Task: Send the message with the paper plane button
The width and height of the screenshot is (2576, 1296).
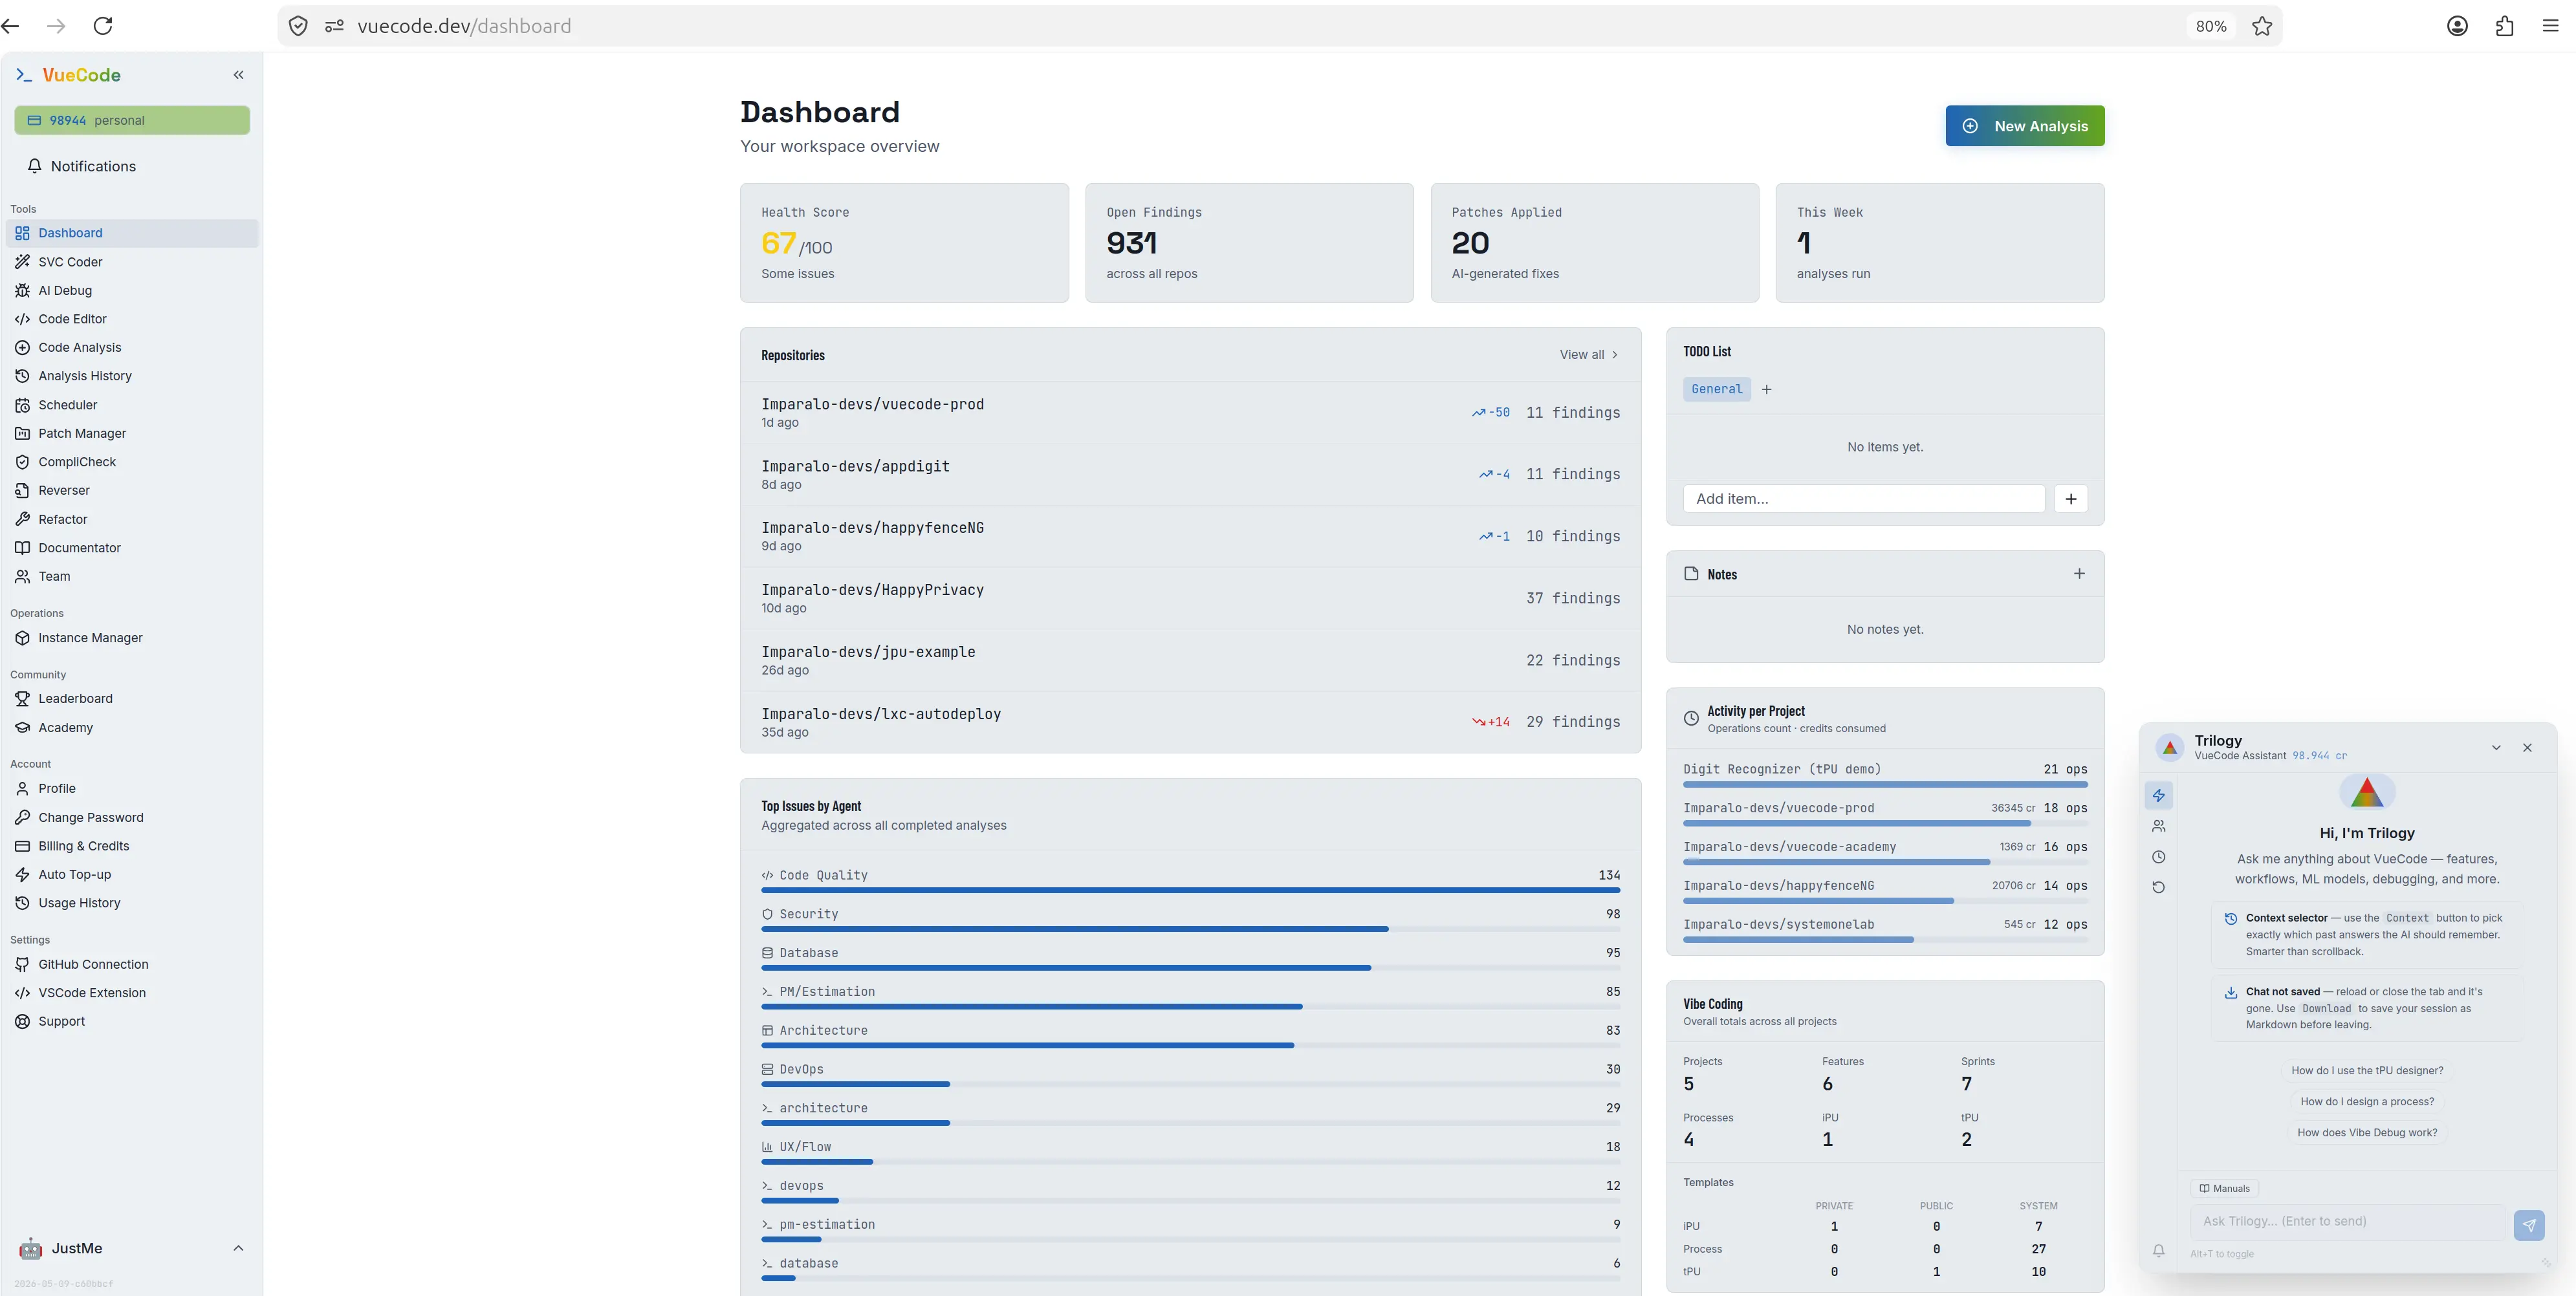Action: click(2529, 1225)
